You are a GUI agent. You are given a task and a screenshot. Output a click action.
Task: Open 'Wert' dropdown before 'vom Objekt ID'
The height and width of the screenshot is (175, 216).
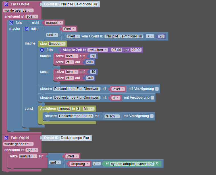73,36
